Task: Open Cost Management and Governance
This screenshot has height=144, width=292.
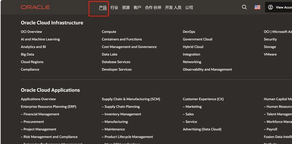Action: click(x=129, y=47)
